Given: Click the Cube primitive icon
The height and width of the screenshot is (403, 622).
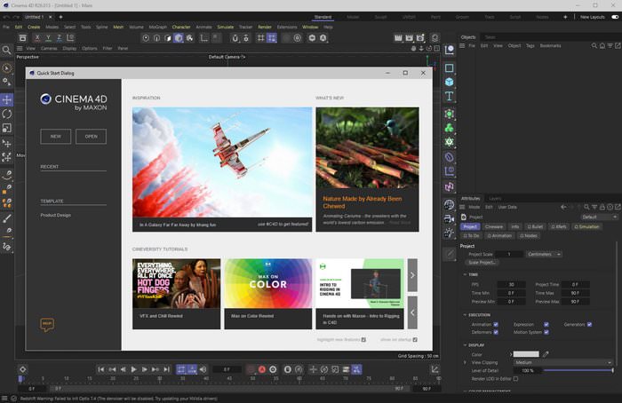Looking at the screenshot, I should point(450,67).
